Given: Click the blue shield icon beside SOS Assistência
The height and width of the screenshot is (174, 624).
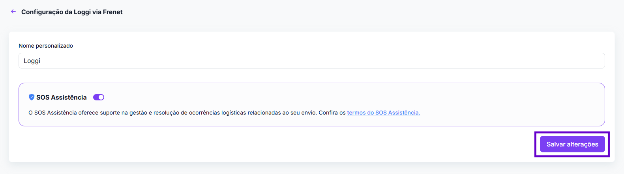Looking at the screenshot, I should point(32,97).
